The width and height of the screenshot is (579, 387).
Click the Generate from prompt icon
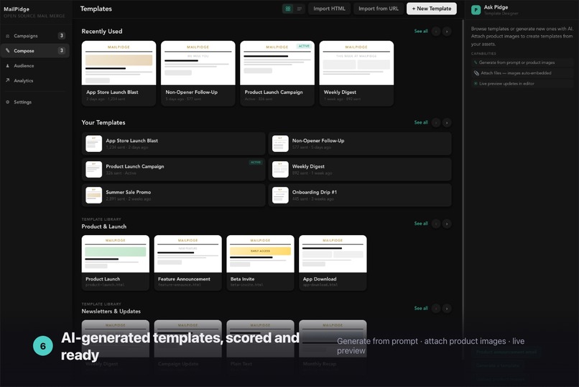(x=476, y=63)
